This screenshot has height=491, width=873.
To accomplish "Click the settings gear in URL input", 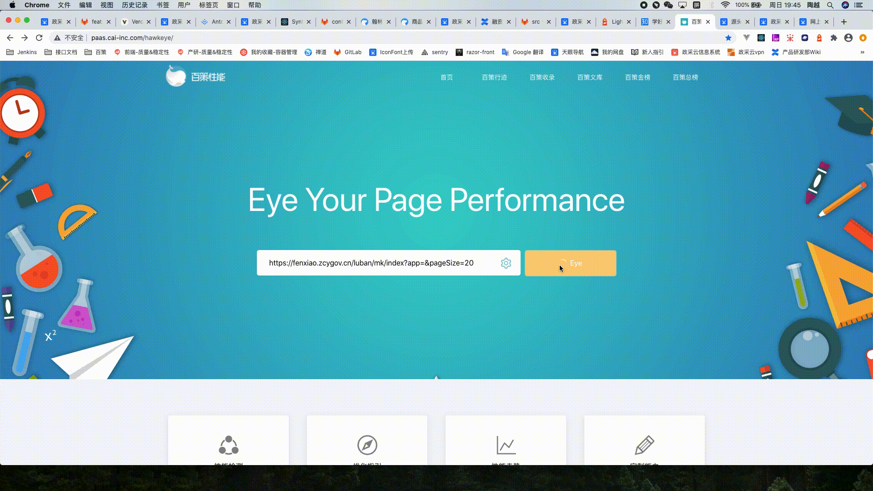I will point(506,263).
